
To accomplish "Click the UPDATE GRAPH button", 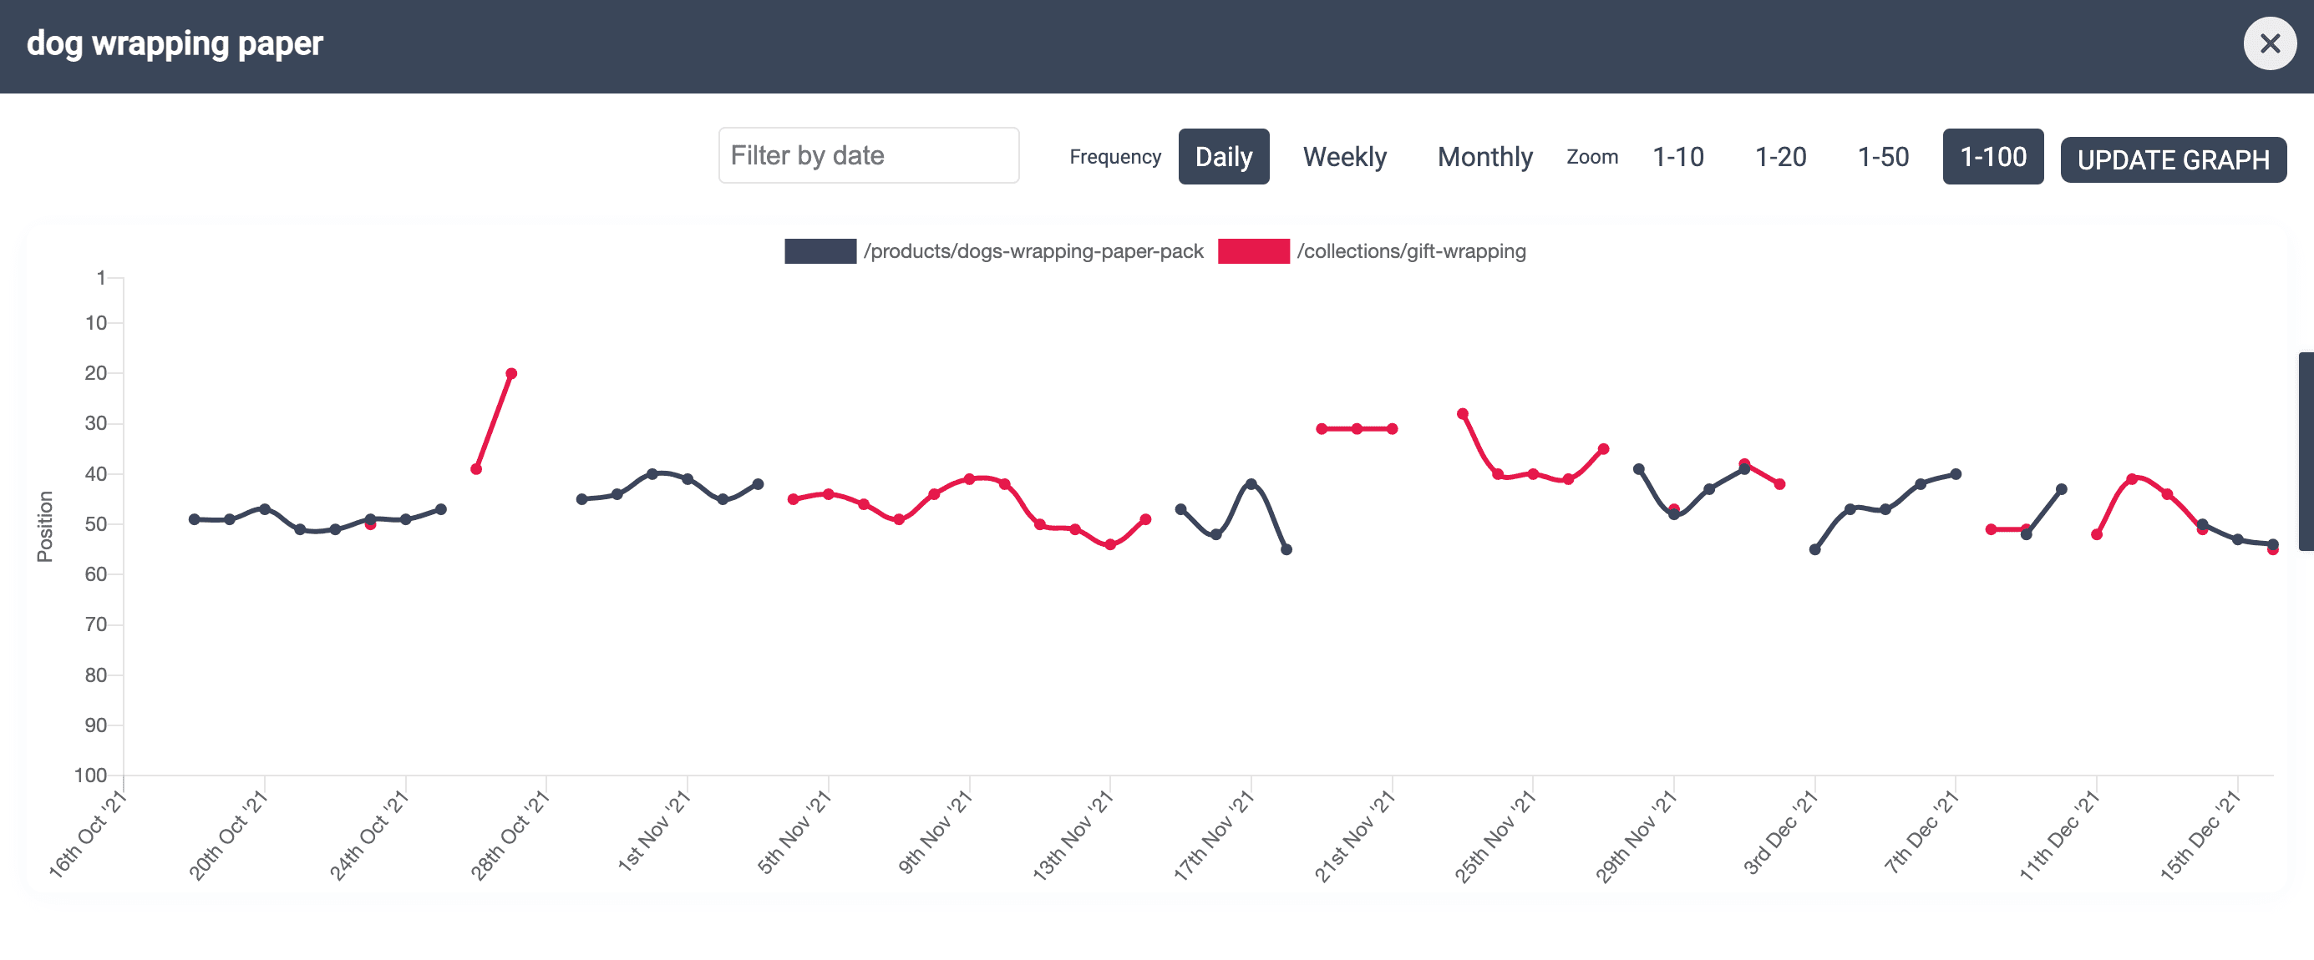I will pos(2173,159).
